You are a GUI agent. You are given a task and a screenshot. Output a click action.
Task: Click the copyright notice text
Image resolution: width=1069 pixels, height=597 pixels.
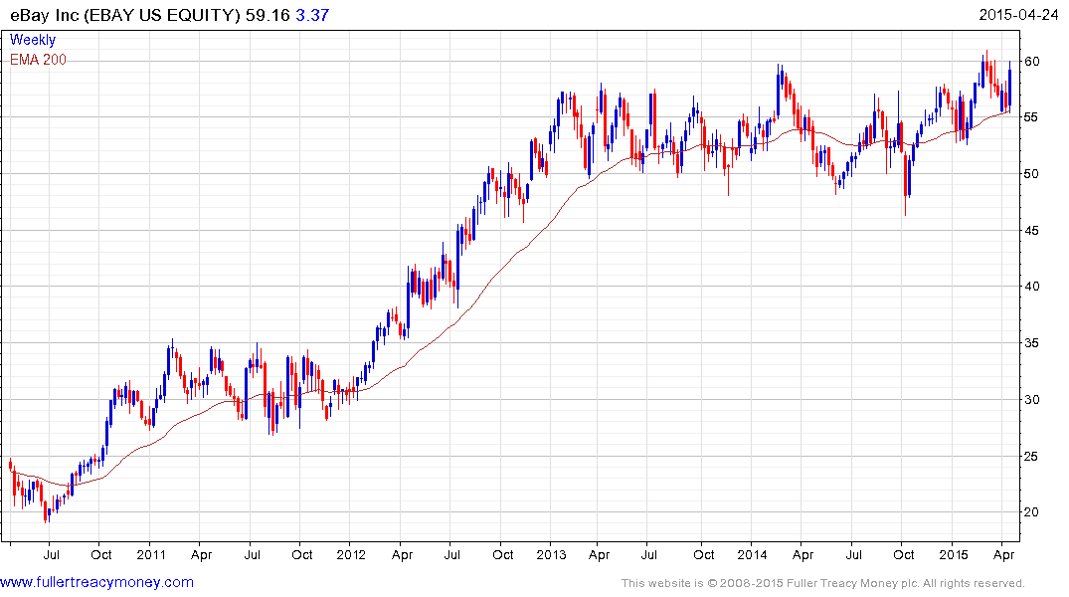(823, 583)
